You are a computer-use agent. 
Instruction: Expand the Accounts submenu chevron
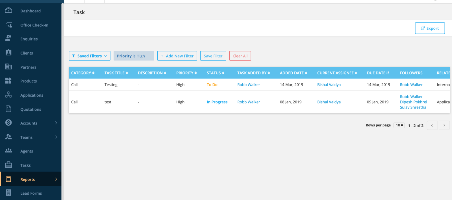pos(56,123)
